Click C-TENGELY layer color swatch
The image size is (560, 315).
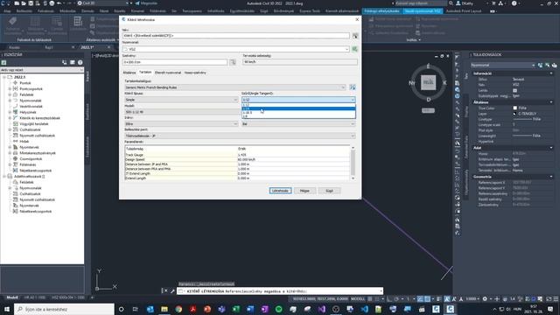515,114
